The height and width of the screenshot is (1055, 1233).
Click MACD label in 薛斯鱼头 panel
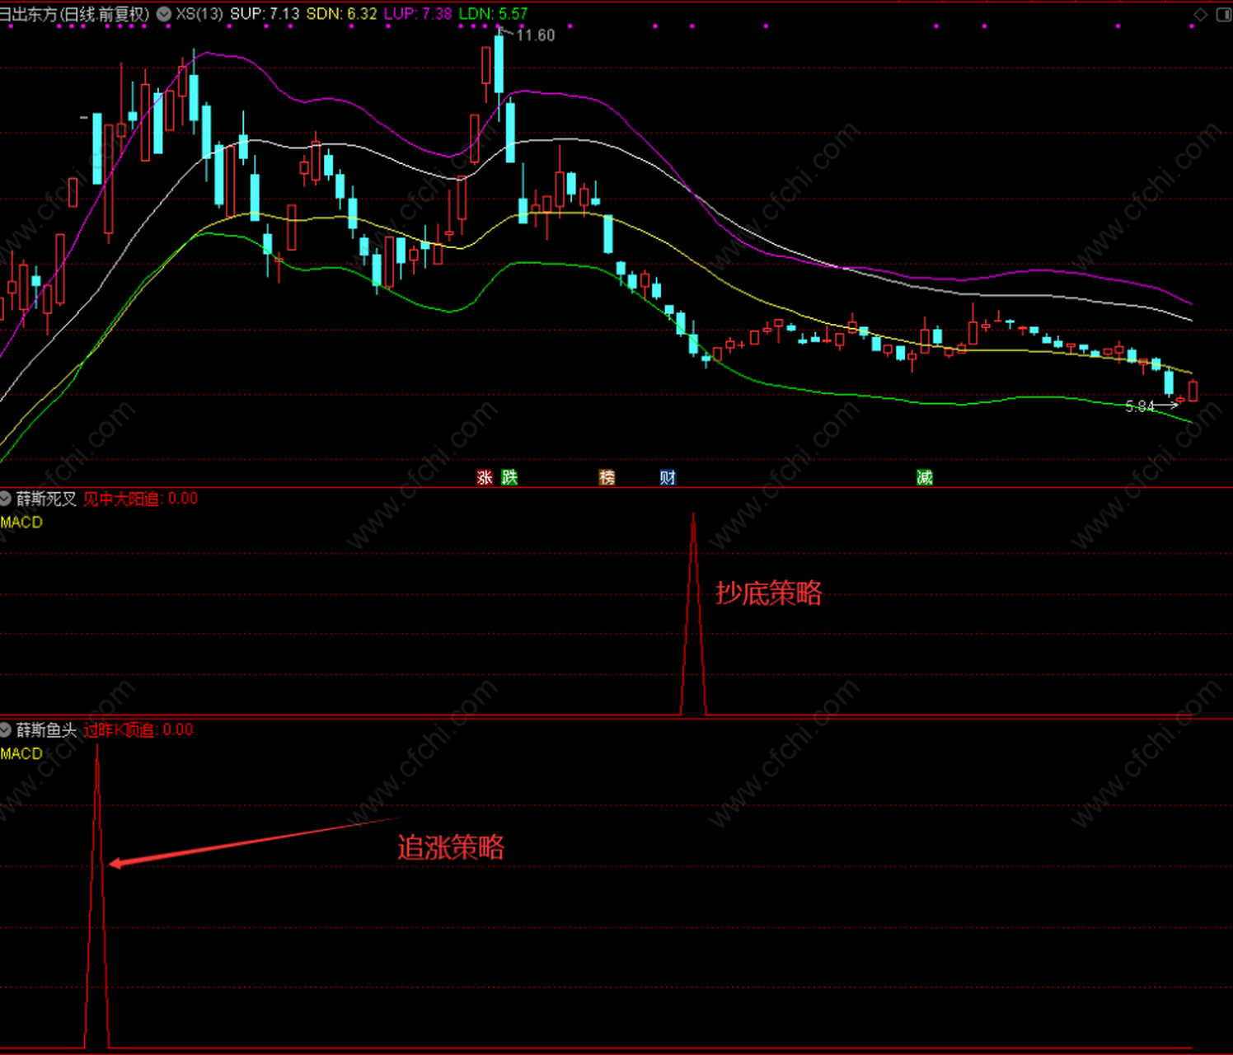click(x=21, y=753)
